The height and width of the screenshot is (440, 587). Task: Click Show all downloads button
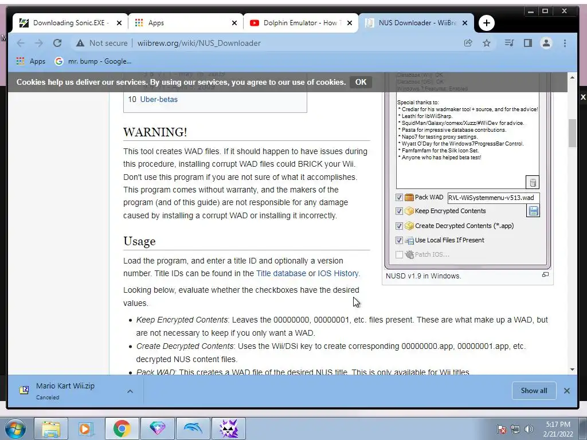pyautogui.click(x=534, y=391)
